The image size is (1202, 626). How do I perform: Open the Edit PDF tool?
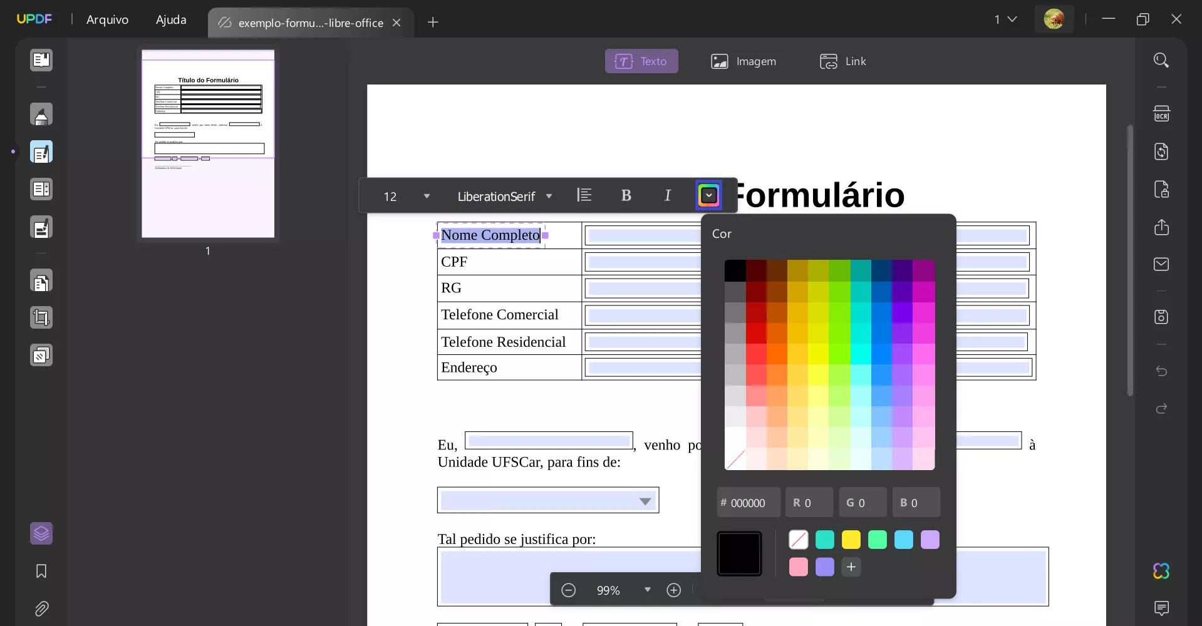(x=41, y=152)
